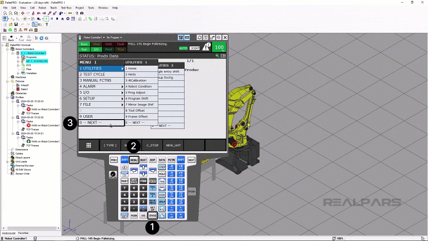Expand the Variables tree node

tap(18, 73)
